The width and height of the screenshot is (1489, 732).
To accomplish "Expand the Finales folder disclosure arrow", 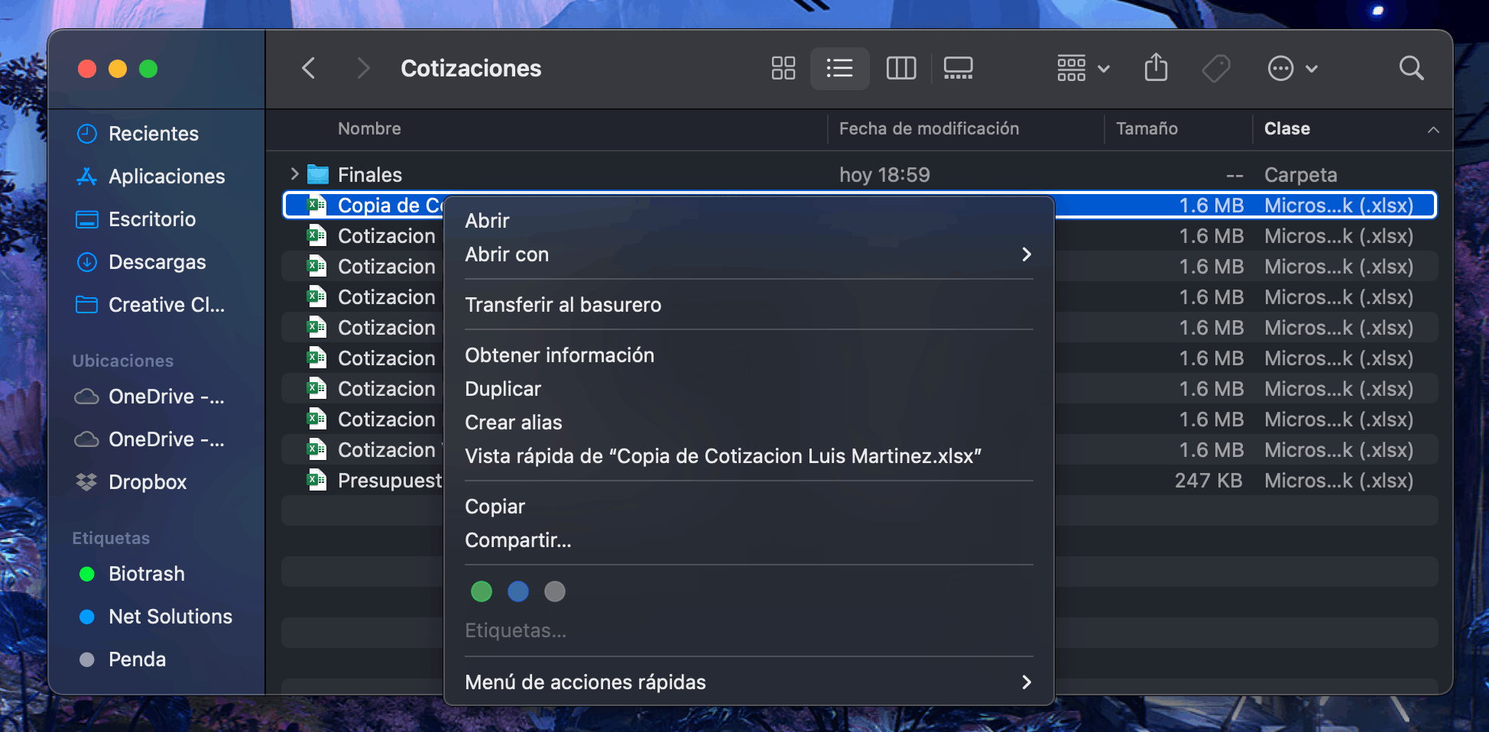I will (x=294, y=174).
